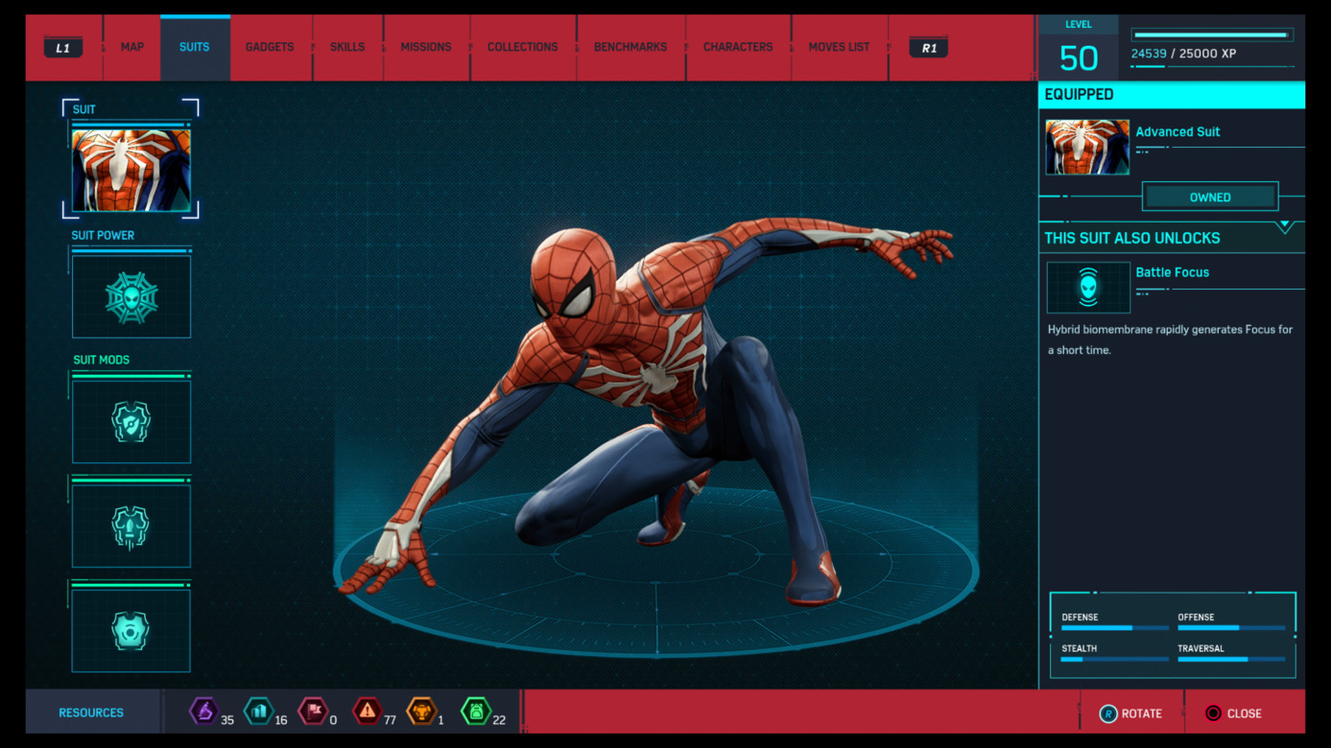Image resolution: width=1331 pixels, height=748 pixels.
Task: Click the teal Landmark token icon
Action: point(258,712)
